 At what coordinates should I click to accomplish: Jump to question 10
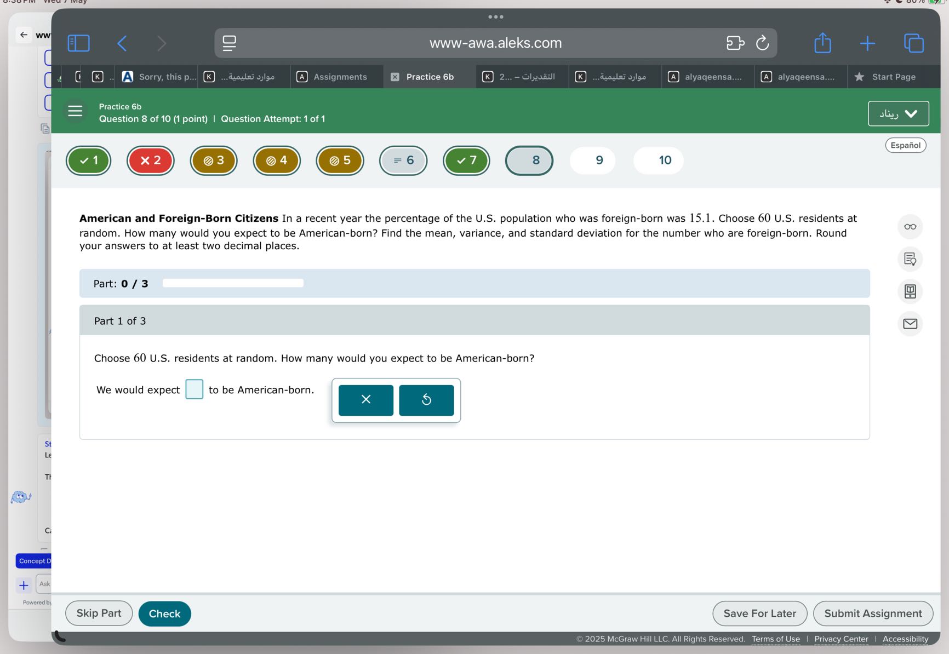pos(658,160)
